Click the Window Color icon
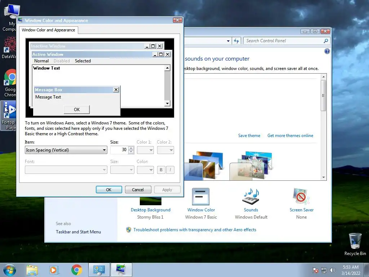The image size is (369, 277). (201, 196)
